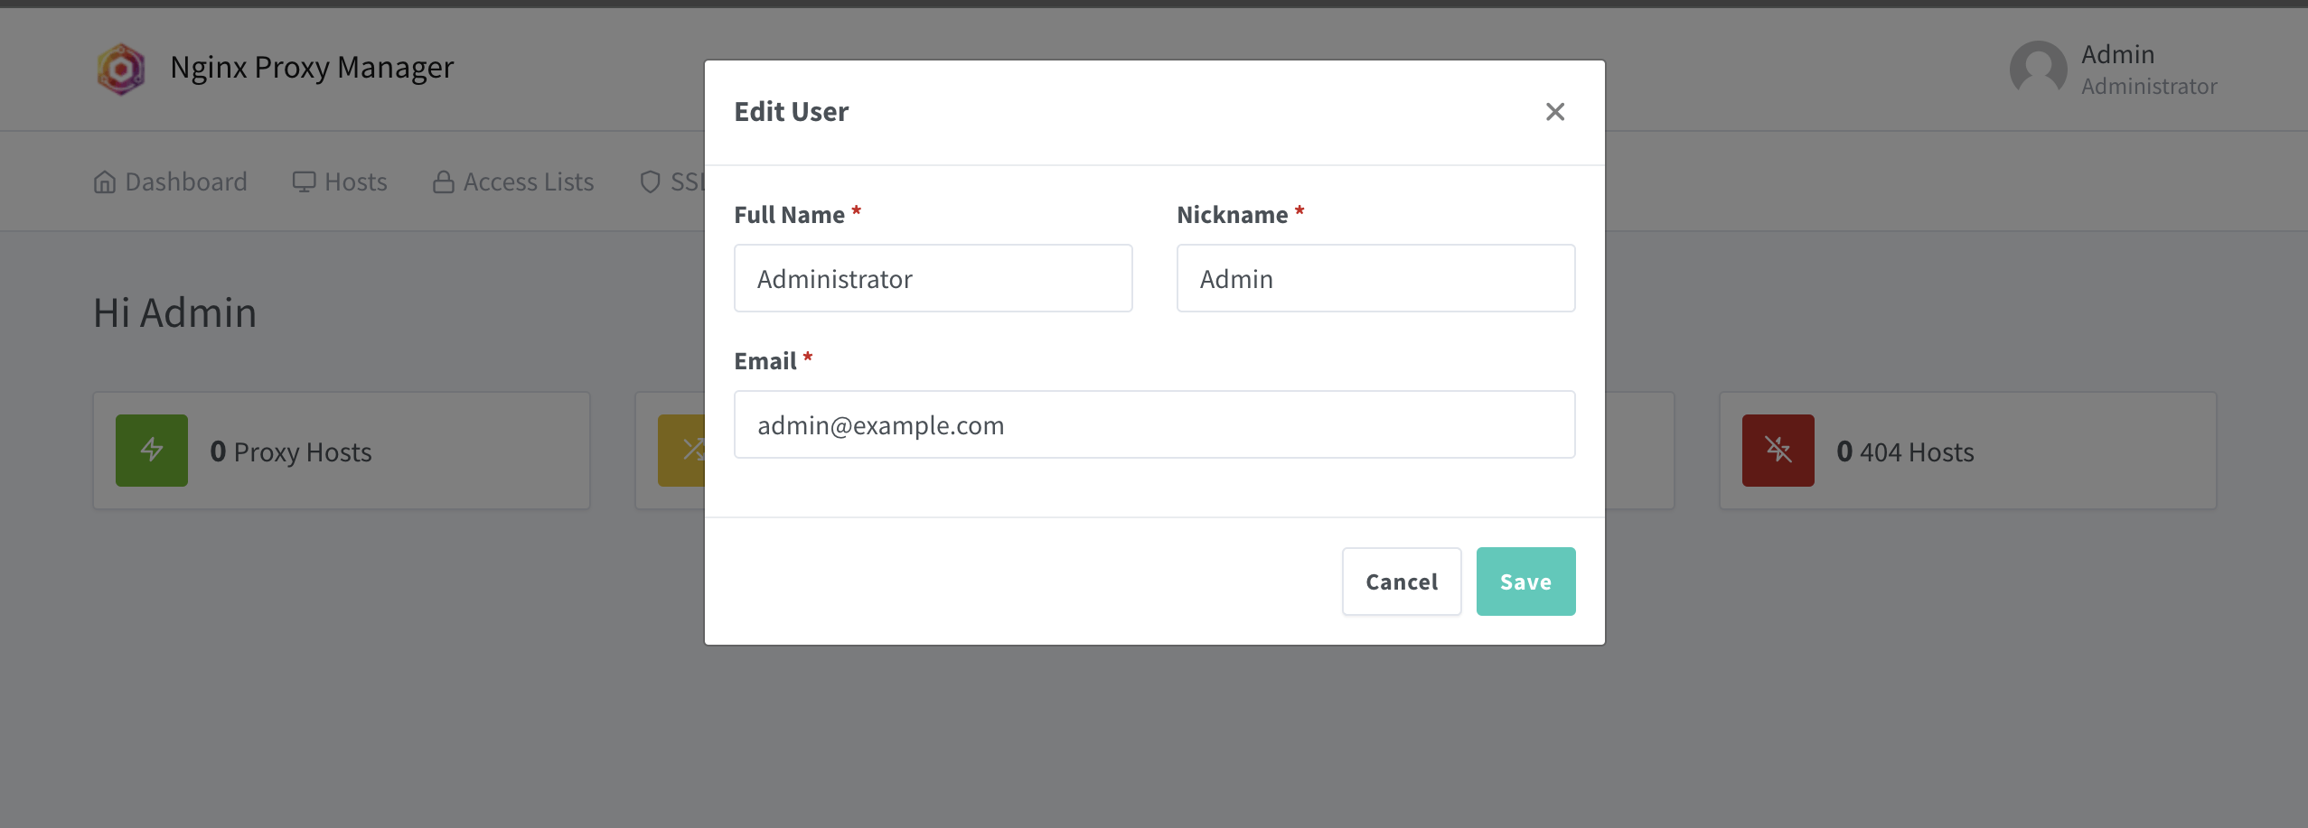
Task: Focus the Full Name input field
Action: 933,278
